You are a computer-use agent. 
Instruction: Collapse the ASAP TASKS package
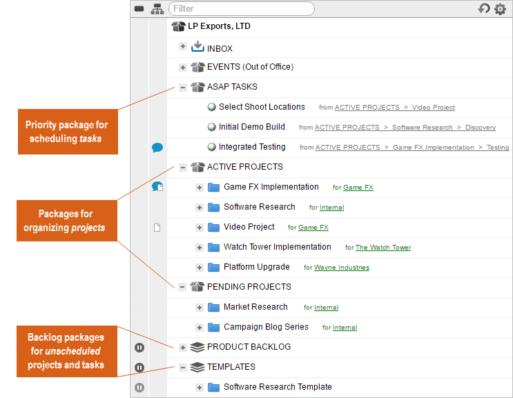tap(182, 88)
